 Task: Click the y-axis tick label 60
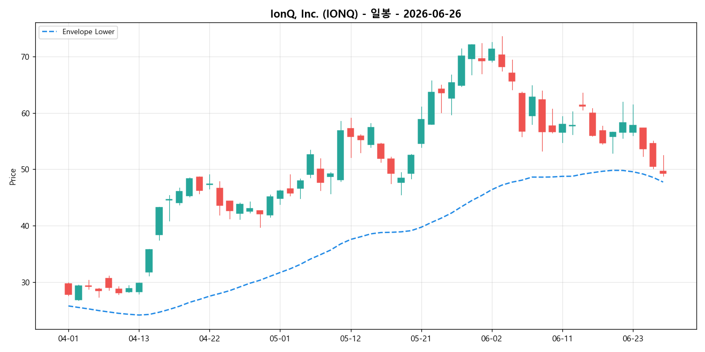point(26,114)
